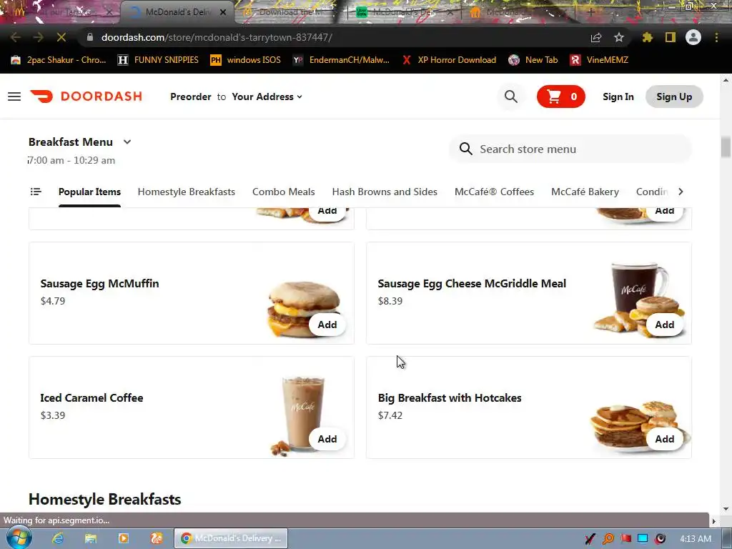Open the red shopping cart button

tap(560, 97)
